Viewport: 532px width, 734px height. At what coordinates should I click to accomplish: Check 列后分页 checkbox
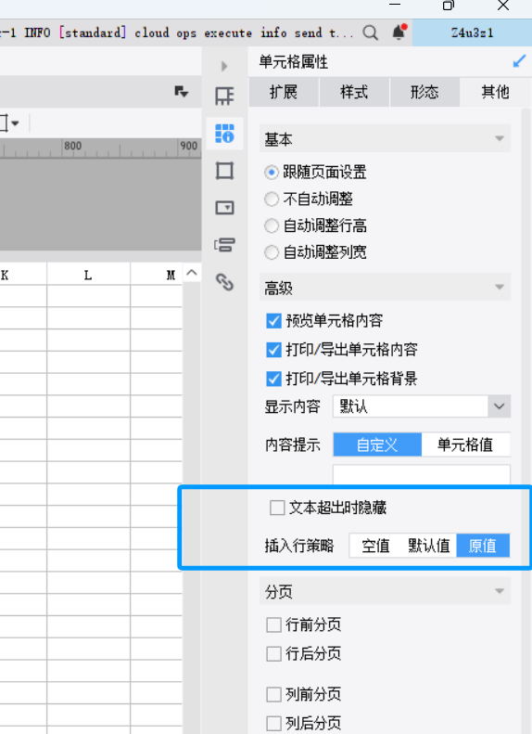coord(273,723)
